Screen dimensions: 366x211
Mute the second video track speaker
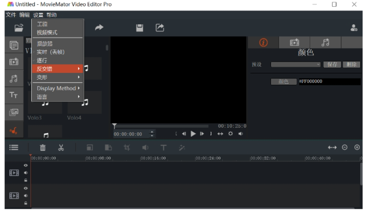coord(26,196)
